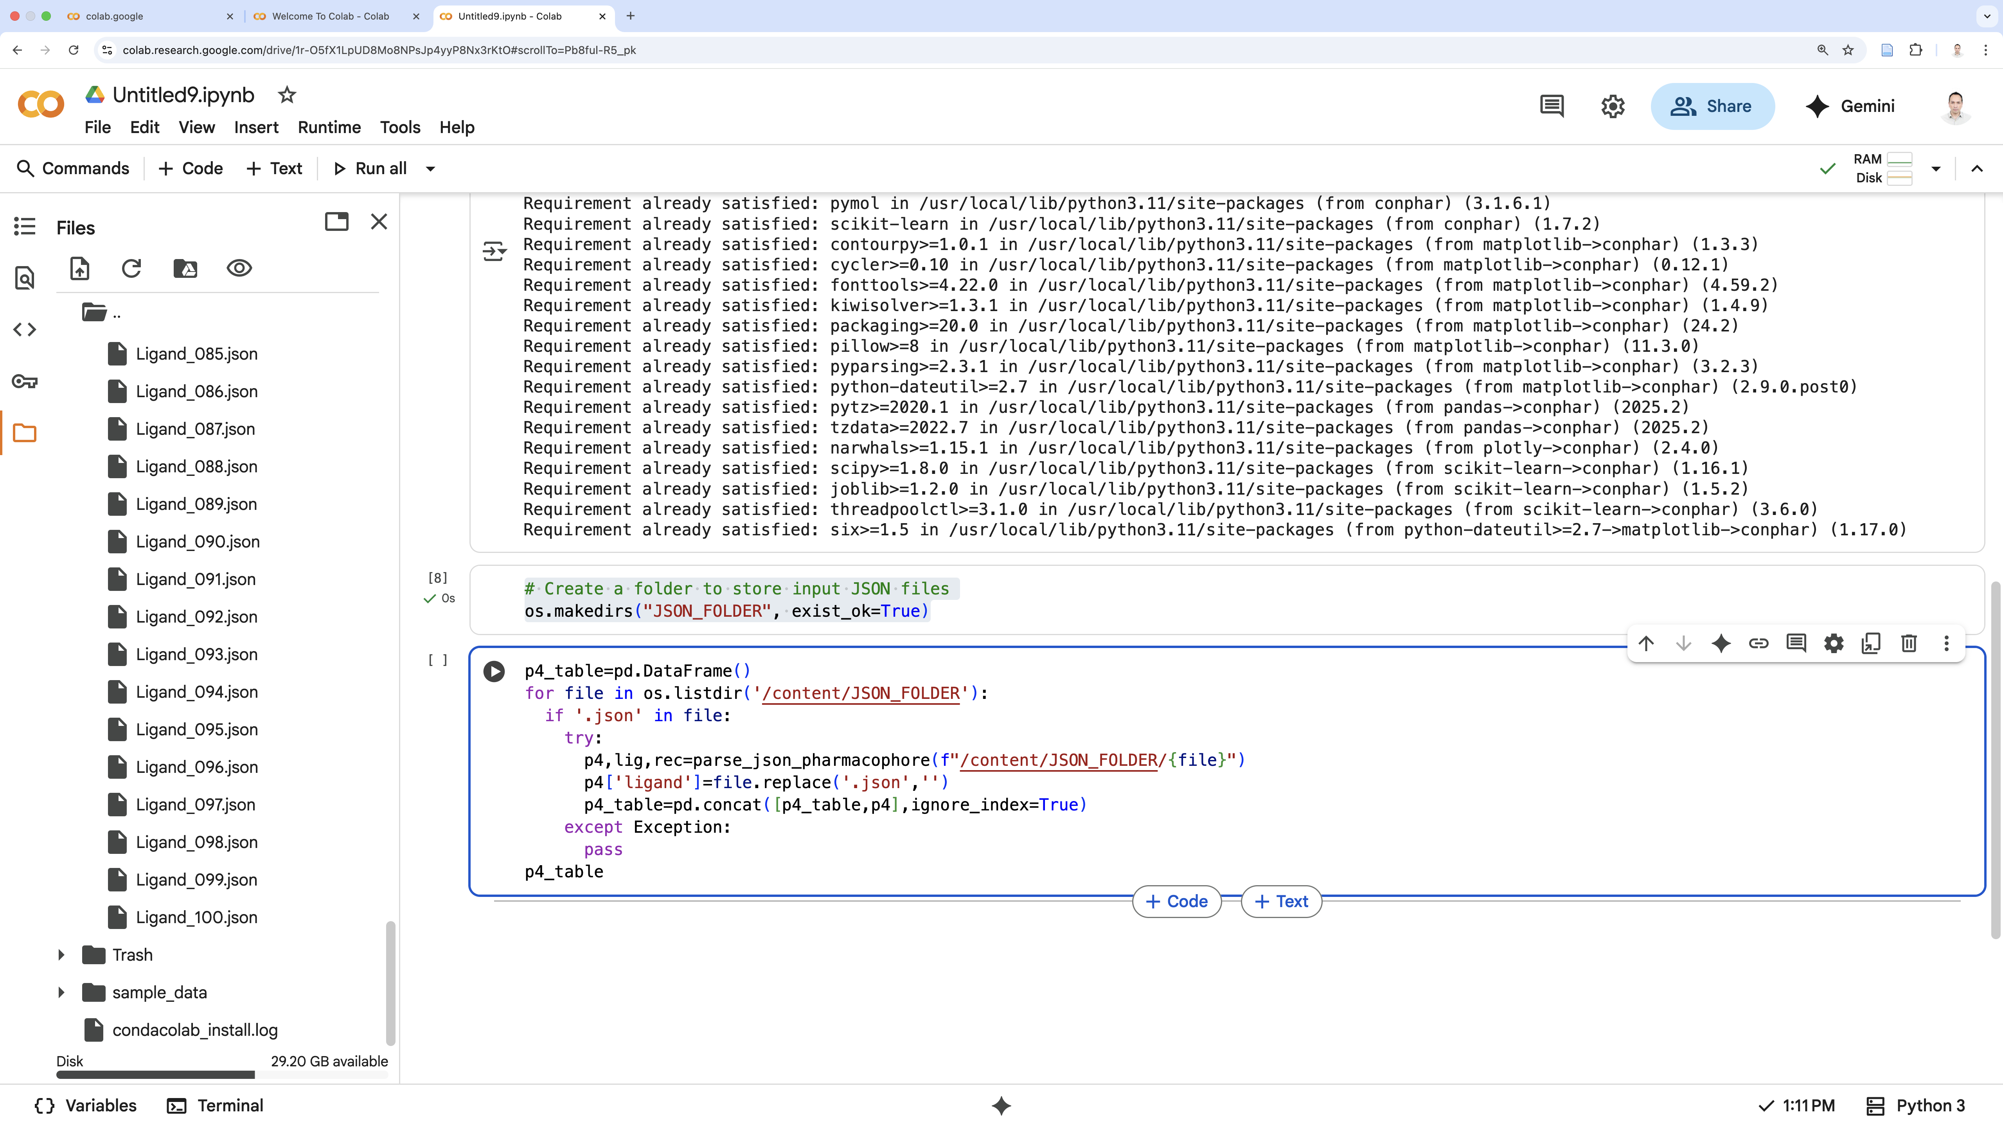Delete the selected cell with trash icon

click(1908, 643)
